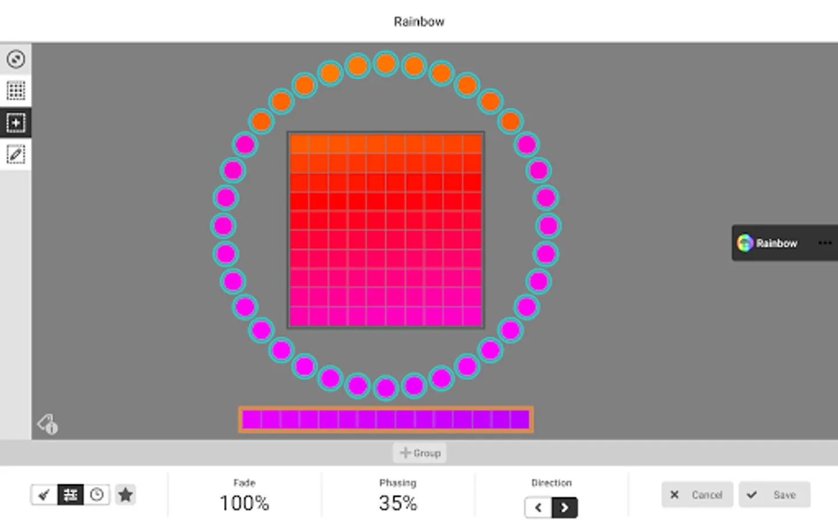The height and width of the screenshot is (523, 838).
Task: Set direction to right arrow
Action: click(564, 508)
